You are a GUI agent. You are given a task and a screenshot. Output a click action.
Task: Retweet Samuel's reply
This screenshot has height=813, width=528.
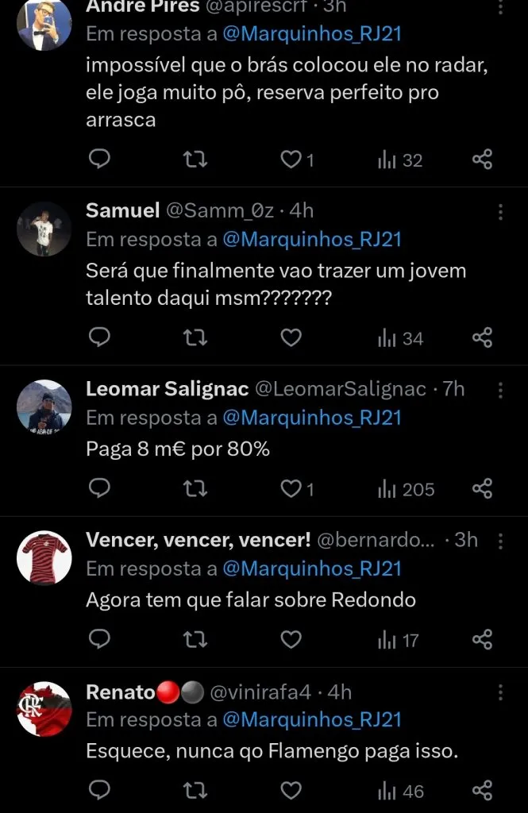tap(195, 337)
